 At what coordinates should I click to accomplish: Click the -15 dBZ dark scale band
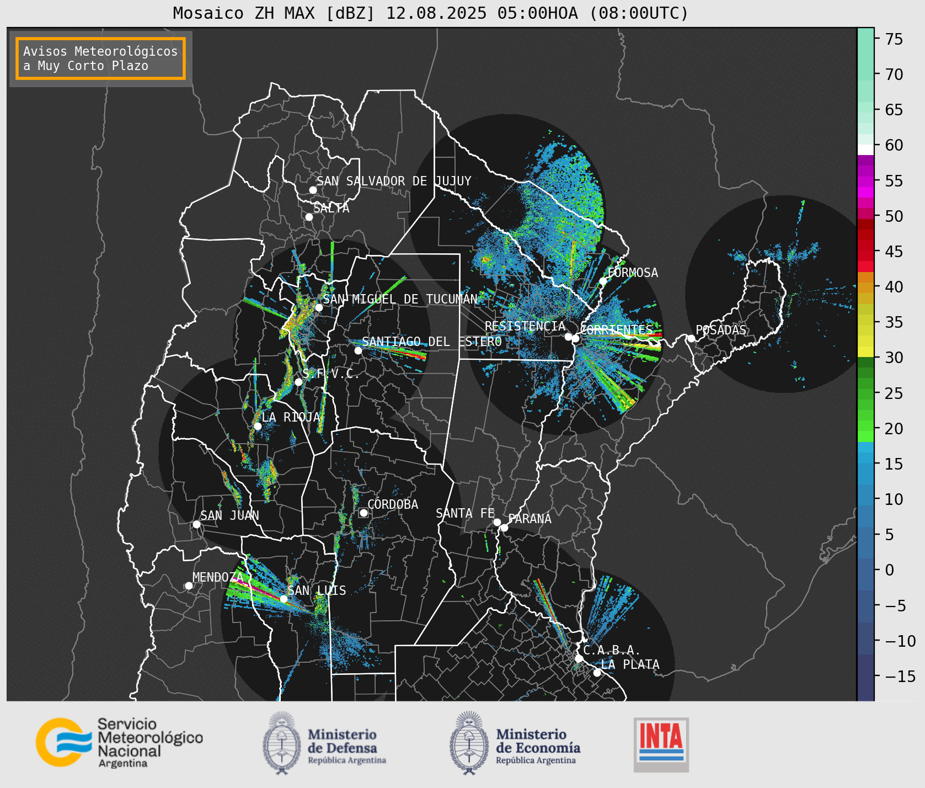865,677
